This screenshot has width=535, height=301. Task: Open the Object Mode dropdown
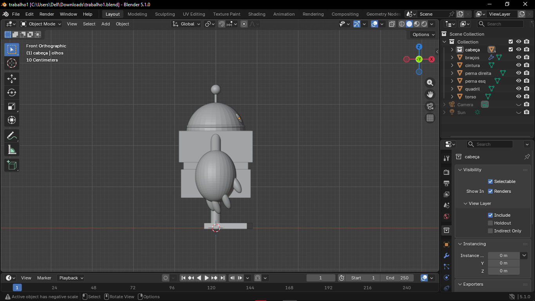[41, 24]
